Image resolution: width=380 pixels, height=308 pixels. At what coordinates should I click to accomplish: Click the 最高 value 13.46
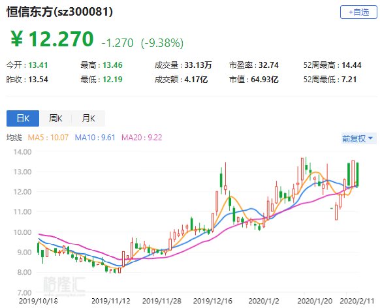pyautogui.click(x=112, y=65)
